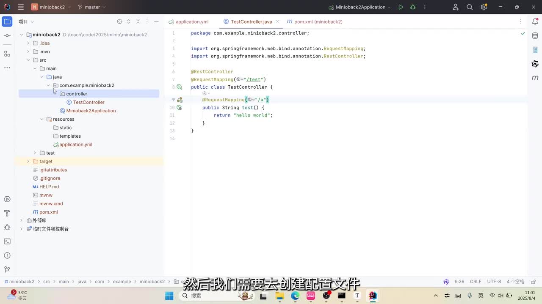The height and width of the screenshot is (304, 542).
Task: Select Minioback2Application in the project tree
Action: click(x=88, y=111)
